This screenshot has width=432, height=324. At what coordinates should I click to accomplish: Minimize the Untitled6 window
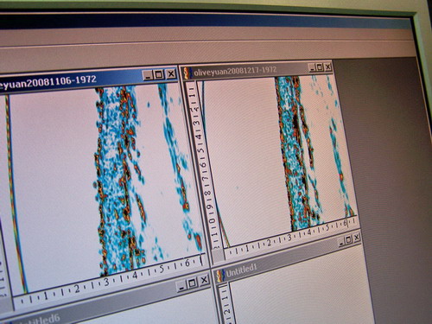click(181, 287)
